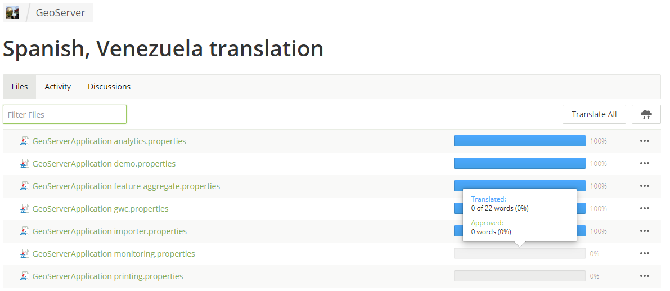The width and height of the screenshot is (670, 291).
Task: Click the printing.properties empty progress bar
Action: [520, 276]
